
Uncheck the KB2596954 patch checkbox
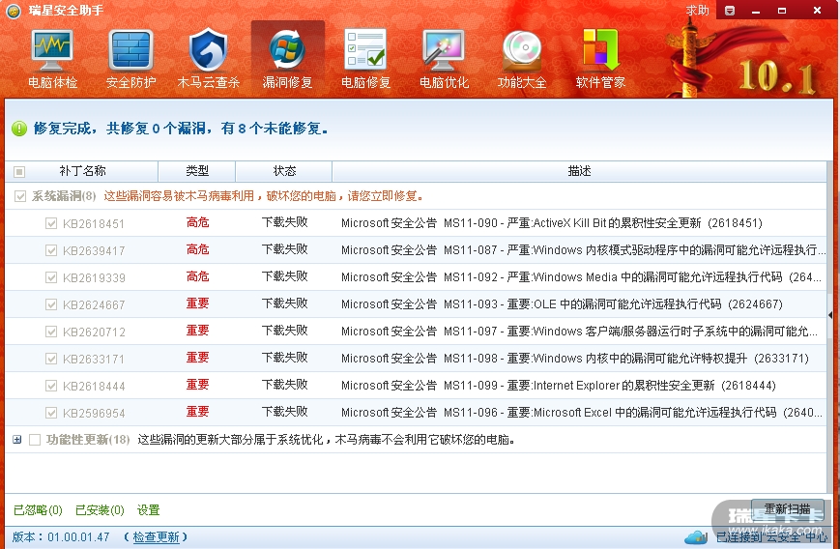click(51, 413)
